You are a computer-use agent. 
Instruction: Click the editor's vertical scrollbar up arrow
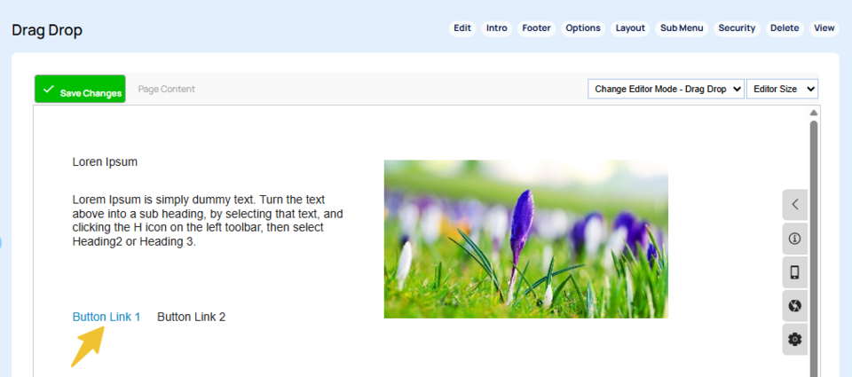[813, 113]
